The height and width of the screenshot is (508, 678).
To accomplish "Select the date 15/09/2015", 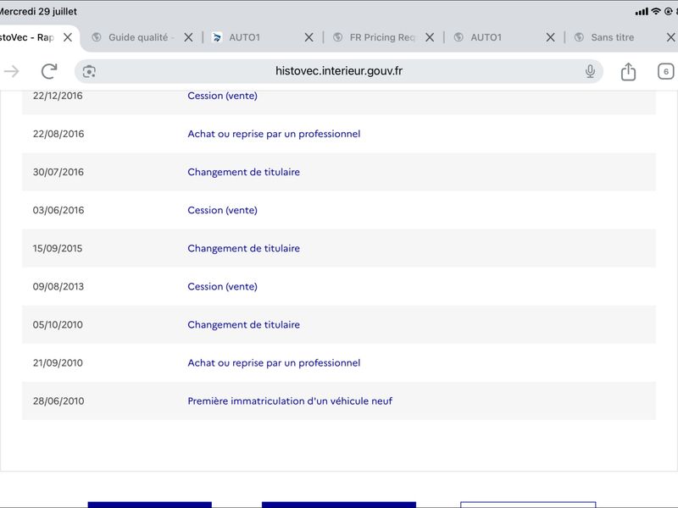I will coord(58,248).
